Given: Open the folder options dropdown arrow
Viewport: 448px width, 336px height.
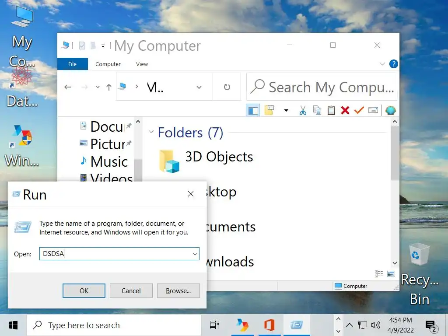Looking at the screenshot, I should [286, 111].
